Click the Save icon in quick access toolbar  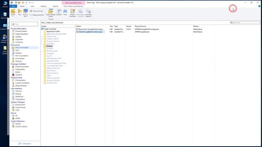16,2
